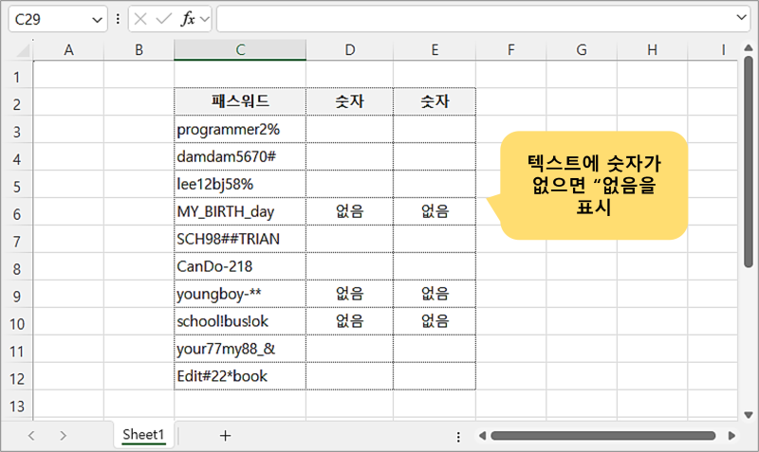Click the Enter checkmark icon in formula bar

(163, 18)
